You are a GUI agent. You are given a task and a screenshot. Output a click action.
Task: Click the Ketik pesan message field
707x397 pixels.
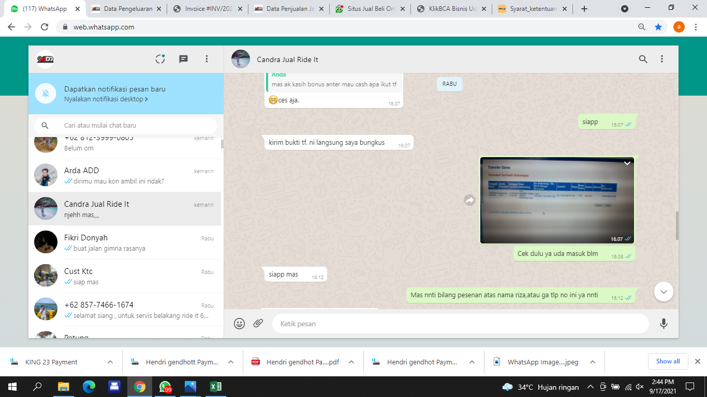[460, 324]
